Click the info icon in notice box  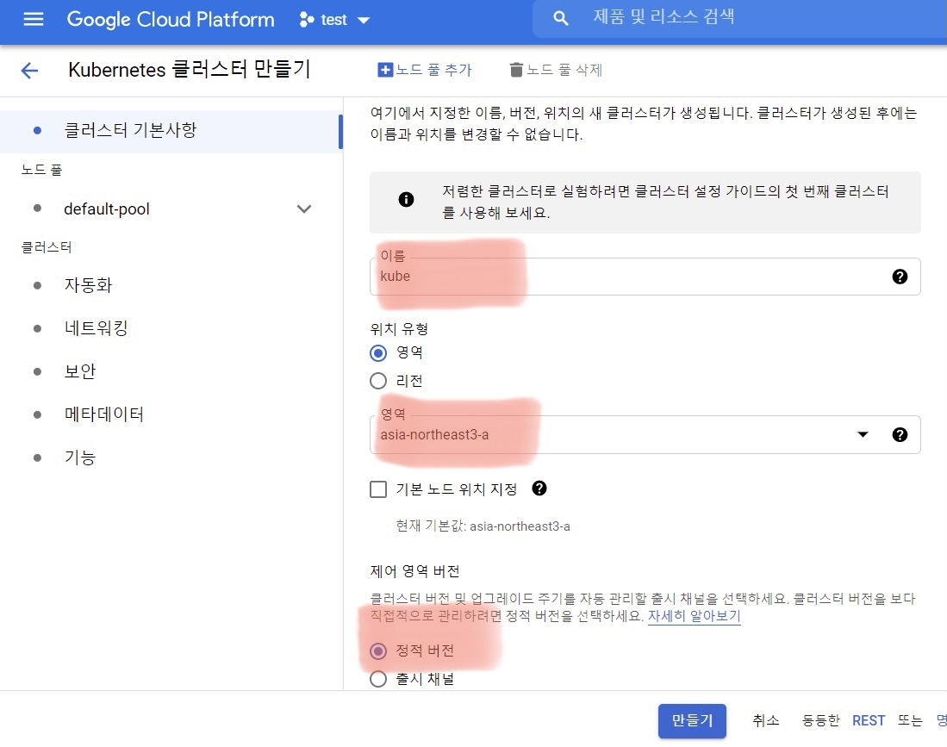point(407,199)
